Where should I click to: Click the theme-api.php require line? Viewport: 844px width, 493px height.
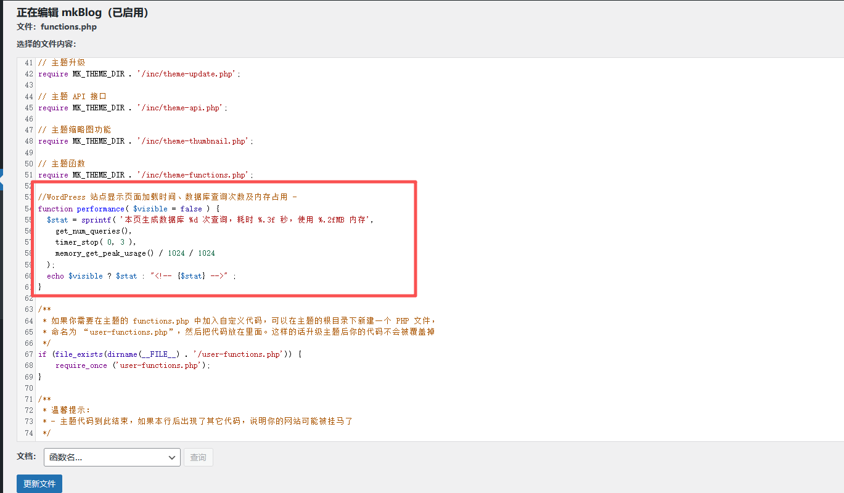pyautogui.click(x=133, y=108)
